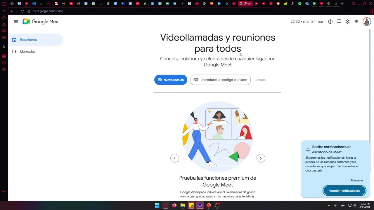
Task: Open the Google Meet main hamburger menu
Action: coord(16,22)
